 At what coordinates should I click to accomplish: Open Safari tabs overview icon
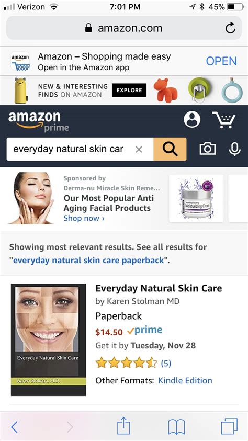click(x=229, y=426)
